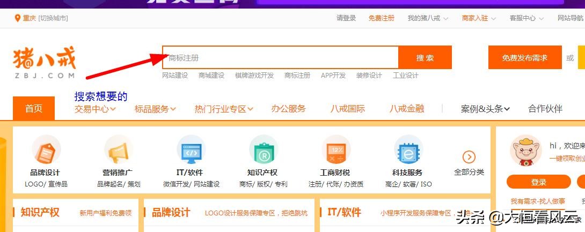Click the 我有需求-找人做事 link

click(x=538, y=201)
